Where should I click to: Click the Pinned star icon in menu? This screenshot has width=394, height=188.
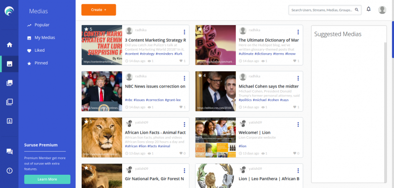(x=29, y=63)
